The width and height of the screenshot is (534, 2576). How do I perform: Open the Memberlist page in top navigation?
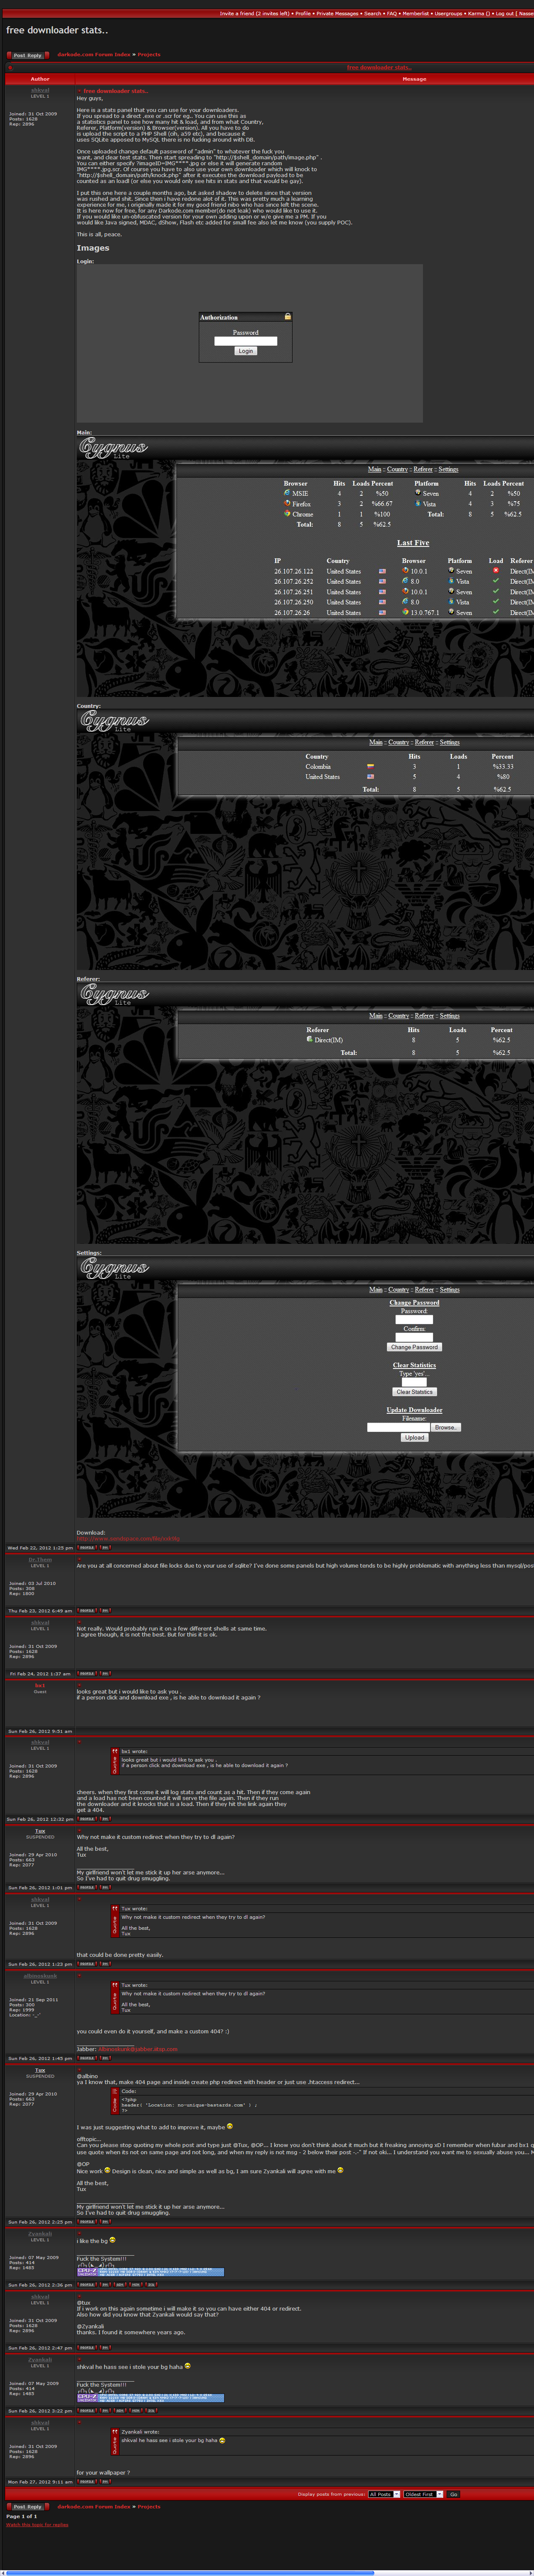(415, 14)
